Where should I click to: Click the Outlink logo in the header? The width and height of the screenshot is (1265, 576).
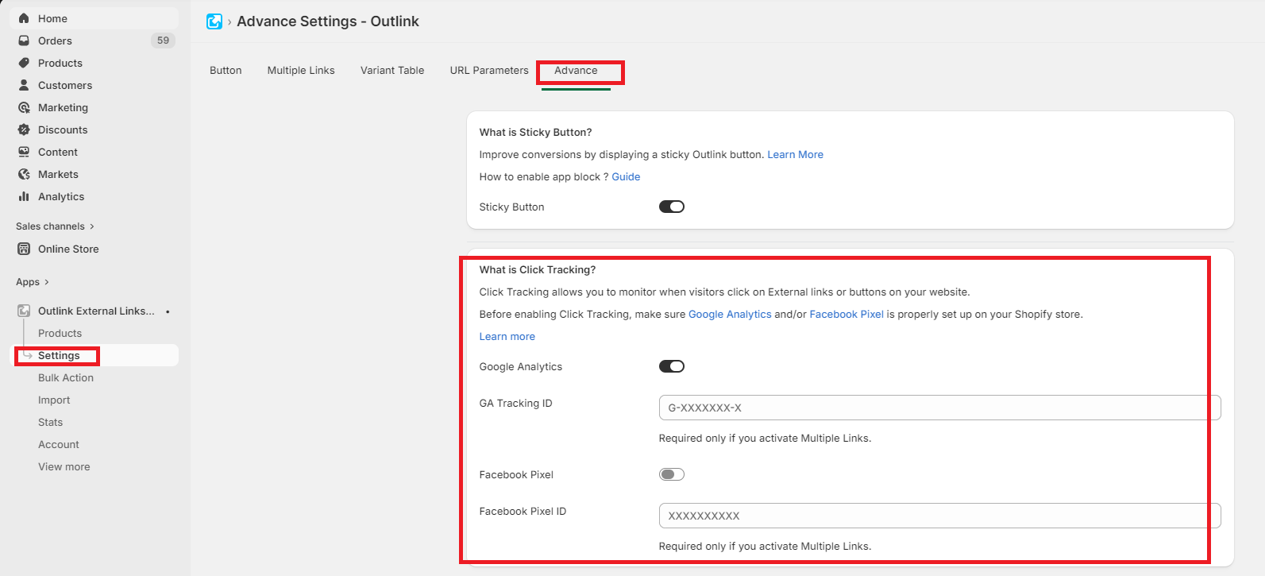pyautogui.click(x=214, y=21)
